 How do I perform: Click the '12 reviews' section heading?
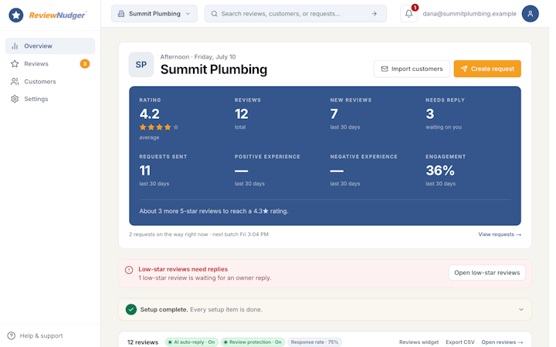[143, 342]
